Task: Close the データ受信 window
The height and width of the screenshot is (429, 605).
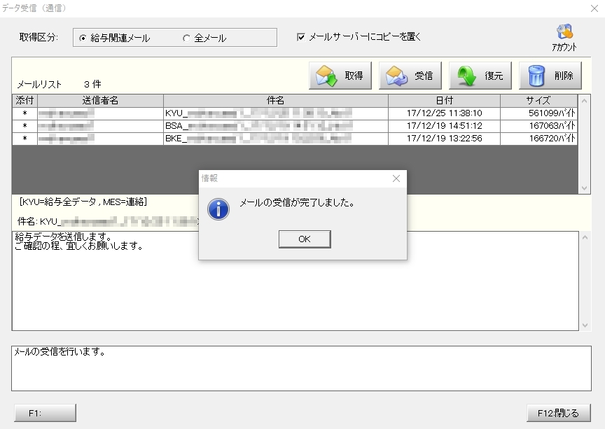Action: pyautogui.click(x=594, y=8)
